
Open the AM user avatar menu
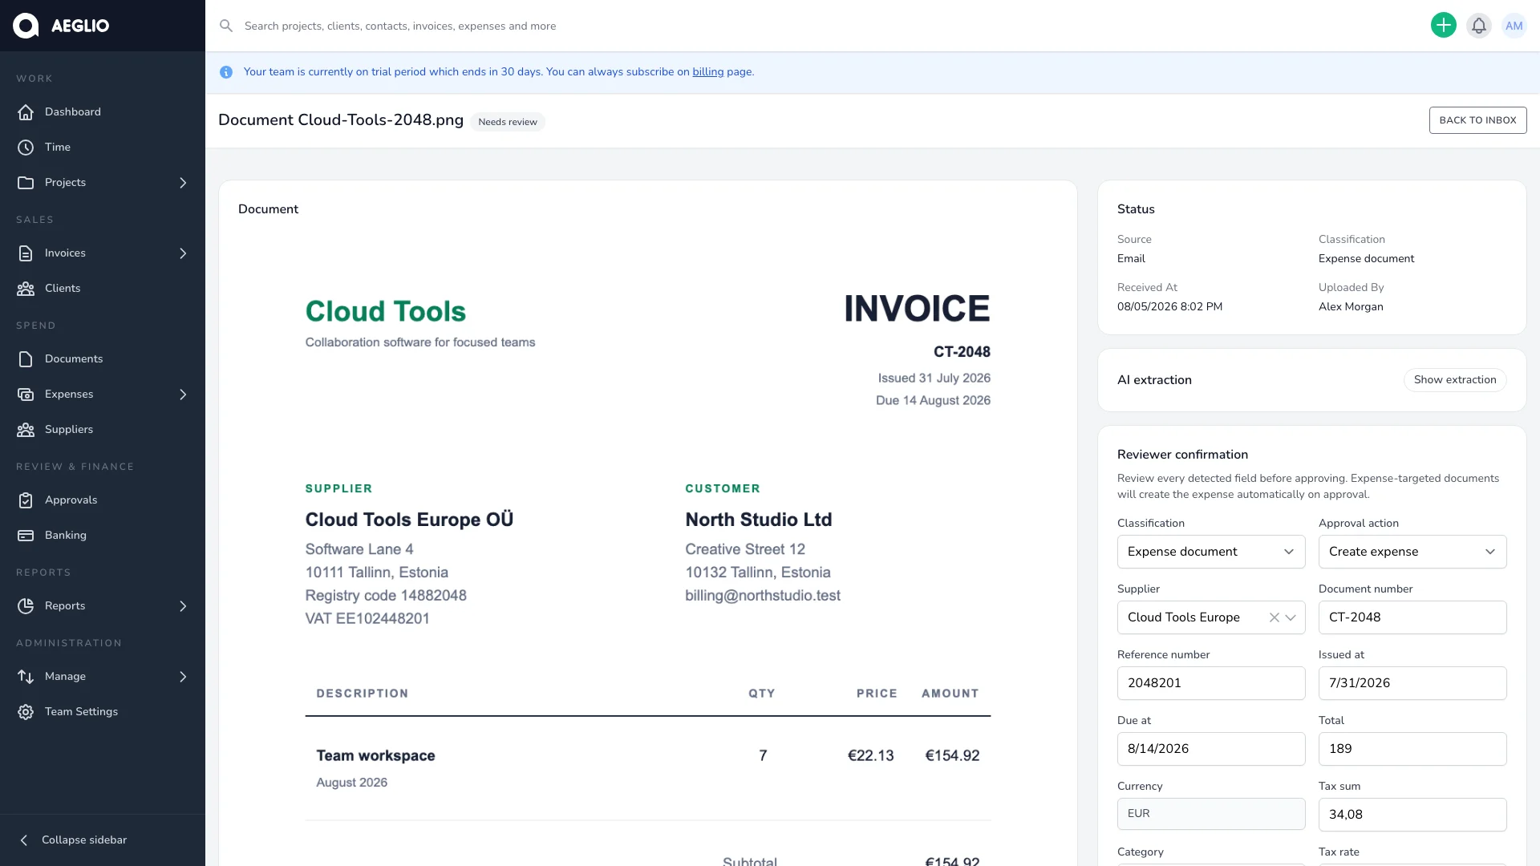(1514, 26)
